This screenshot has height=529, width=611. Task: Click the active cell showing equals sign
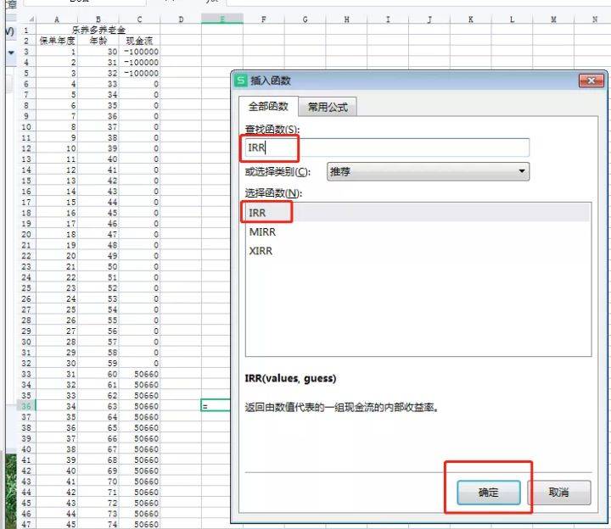click(x=216, y=406)
